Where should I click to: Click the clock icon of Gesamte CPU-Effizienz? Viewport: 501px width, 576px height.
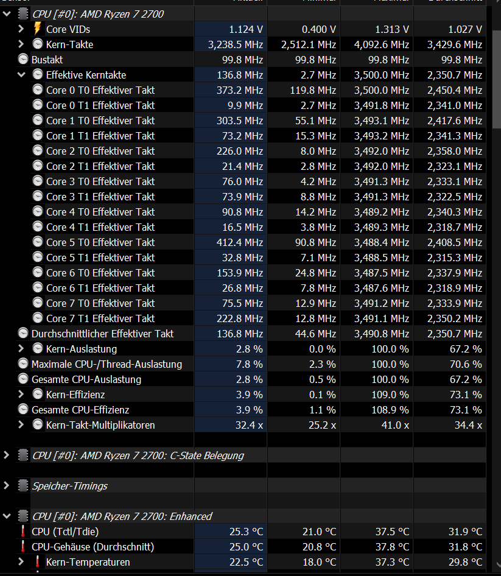[x=23, y=409]
